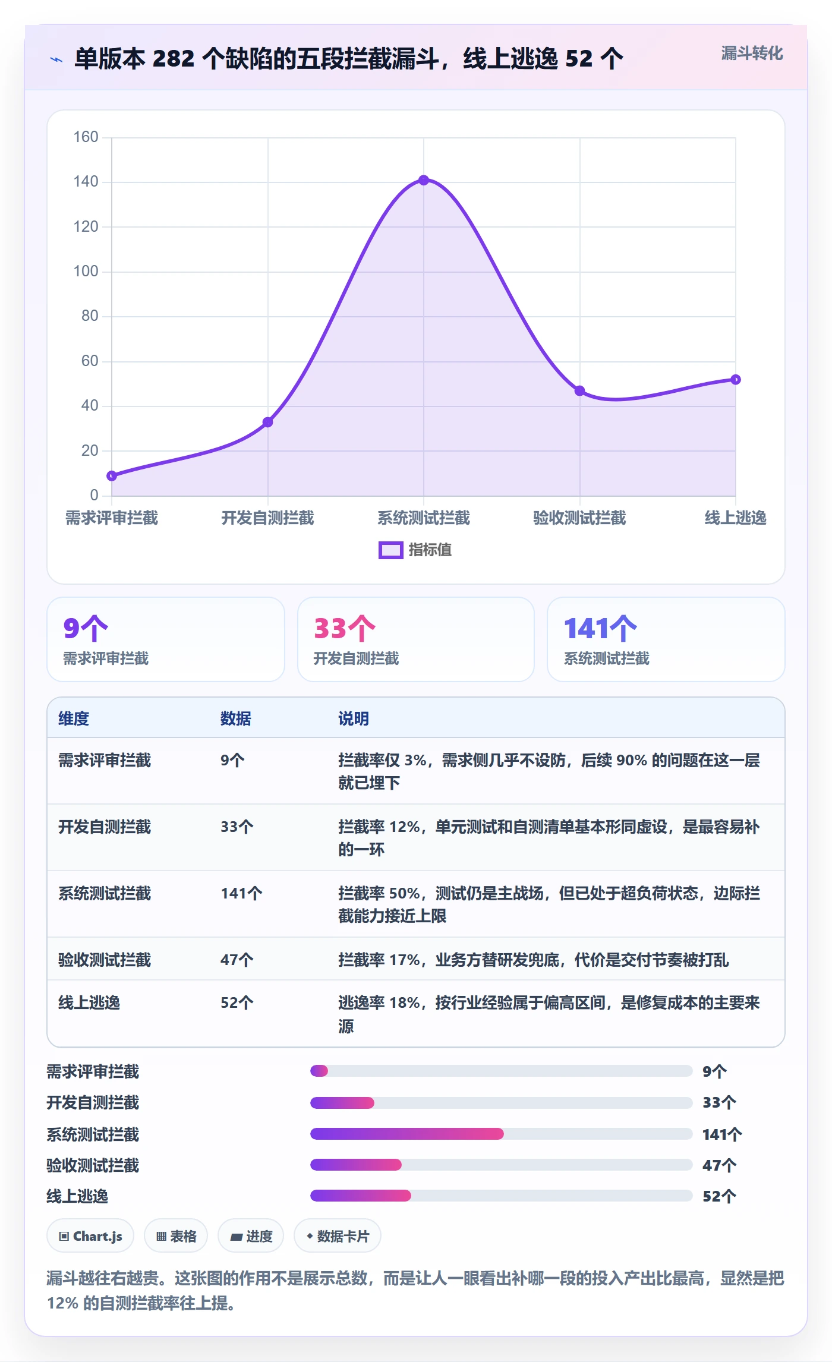Click the 漏斗转化 tag in the header

pyautogui.click(x=752, y=53)
